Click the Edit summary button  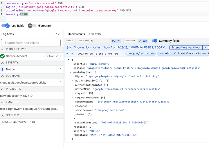[x=143, y=41]
